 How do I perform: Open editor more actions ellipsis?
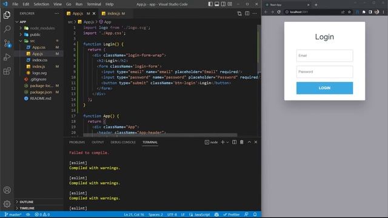255,13
